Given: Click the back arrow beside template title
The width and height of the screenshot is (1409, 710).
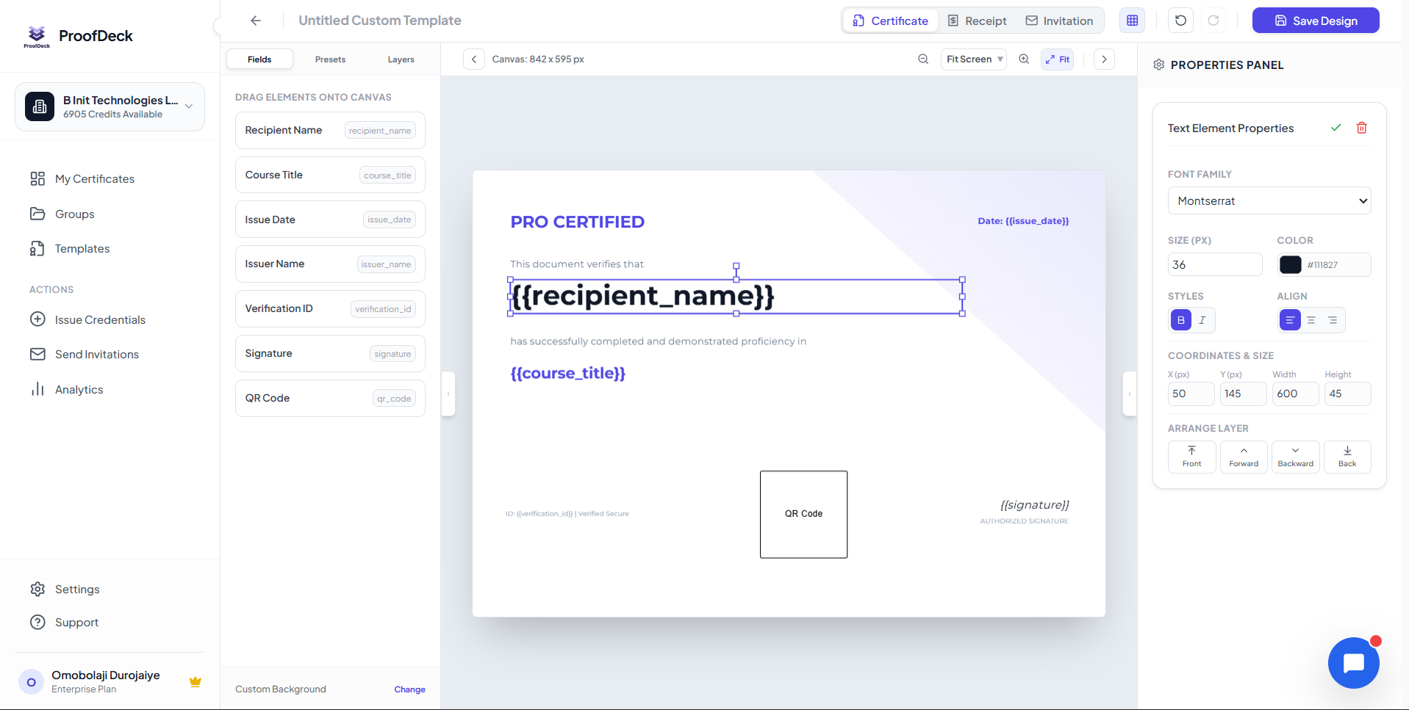Looking at the screenshot, I should pyautogui.click(x=256, y=21).
